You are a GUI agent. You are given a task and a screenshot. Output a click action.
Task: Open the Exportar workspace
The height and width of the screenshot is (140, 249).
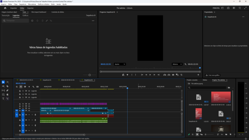click(30, 8)
